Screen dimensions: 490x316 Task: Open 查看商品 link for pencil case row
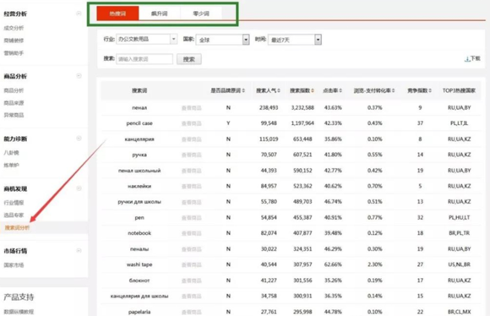tap(192, 123)
